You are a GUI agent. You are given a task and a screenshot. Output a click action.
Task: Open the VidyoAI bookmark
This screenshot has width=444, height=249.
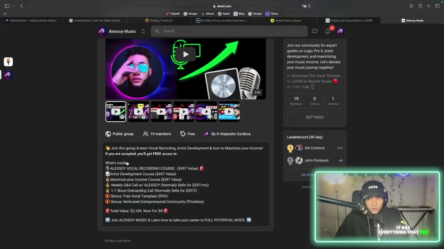[173, 13]
